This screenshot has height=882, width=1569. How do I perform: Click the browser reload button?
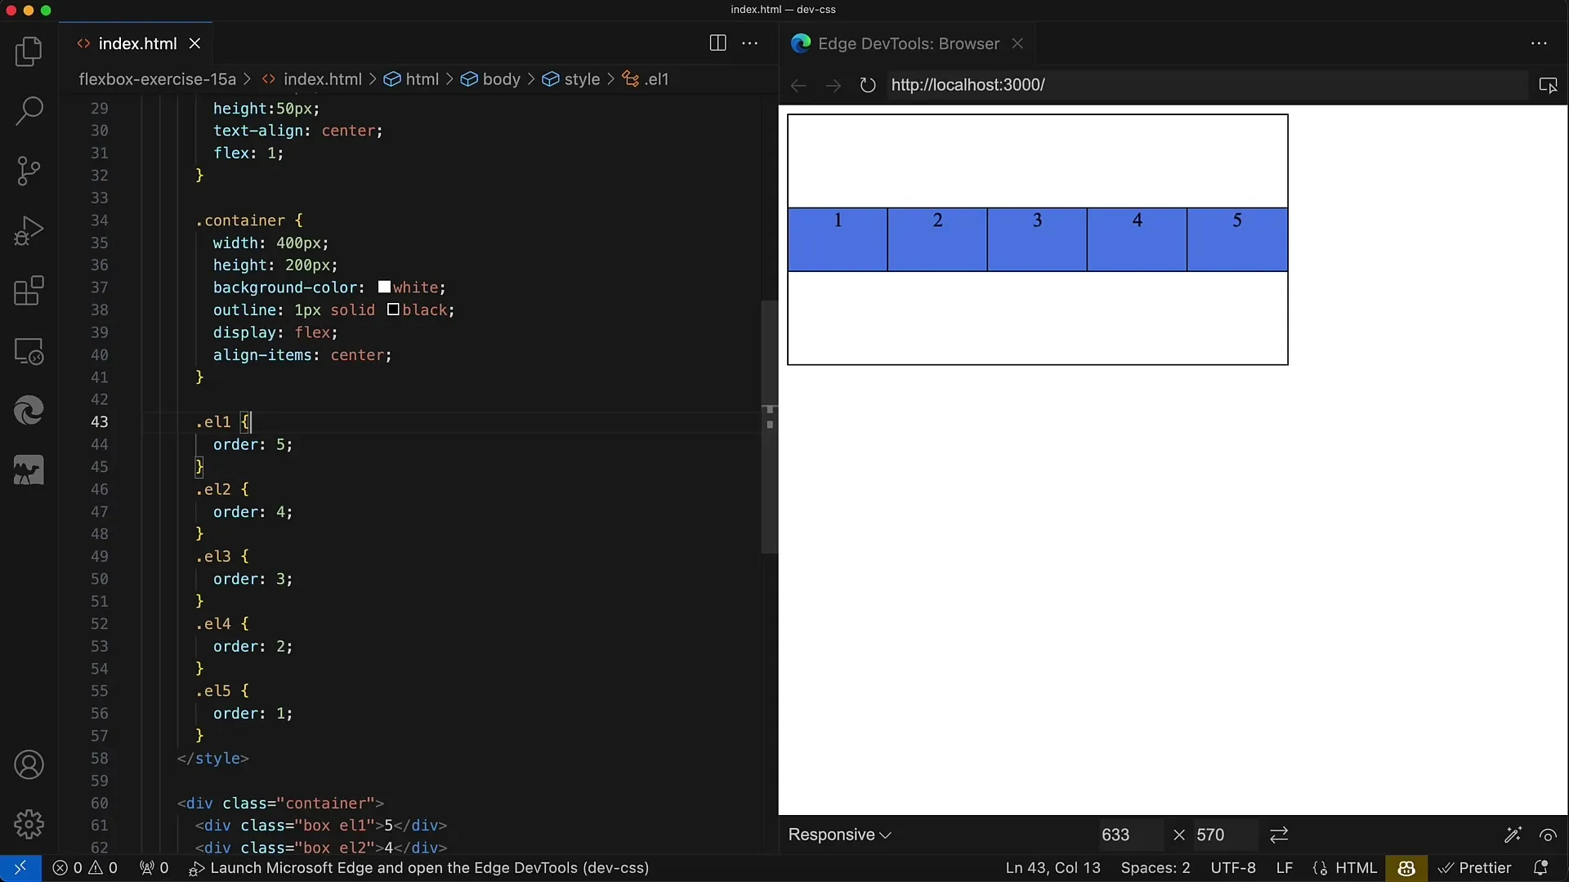pos(867,85)
